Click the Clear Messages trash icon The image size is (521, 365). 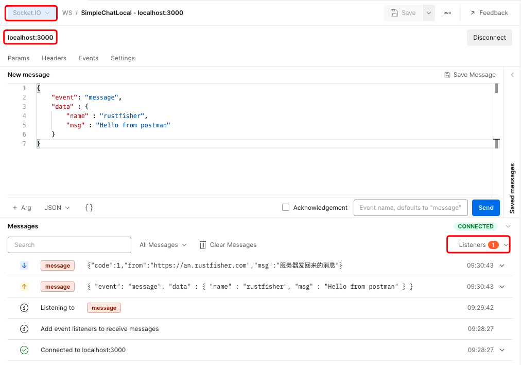click(x=203, y=245)
